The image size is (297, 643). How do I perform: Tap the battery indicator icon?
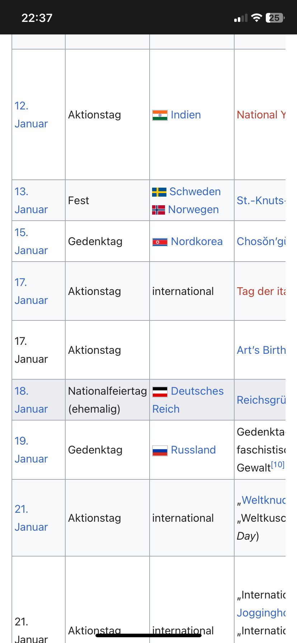[275, 18]
